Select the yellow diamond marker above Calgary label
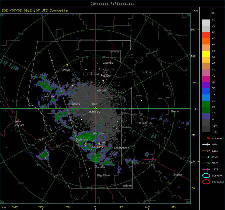 (99, 144)
